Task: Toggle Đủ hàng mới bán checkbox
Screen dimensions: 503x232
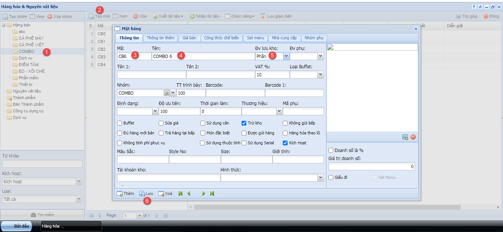Action: [120, 133]
